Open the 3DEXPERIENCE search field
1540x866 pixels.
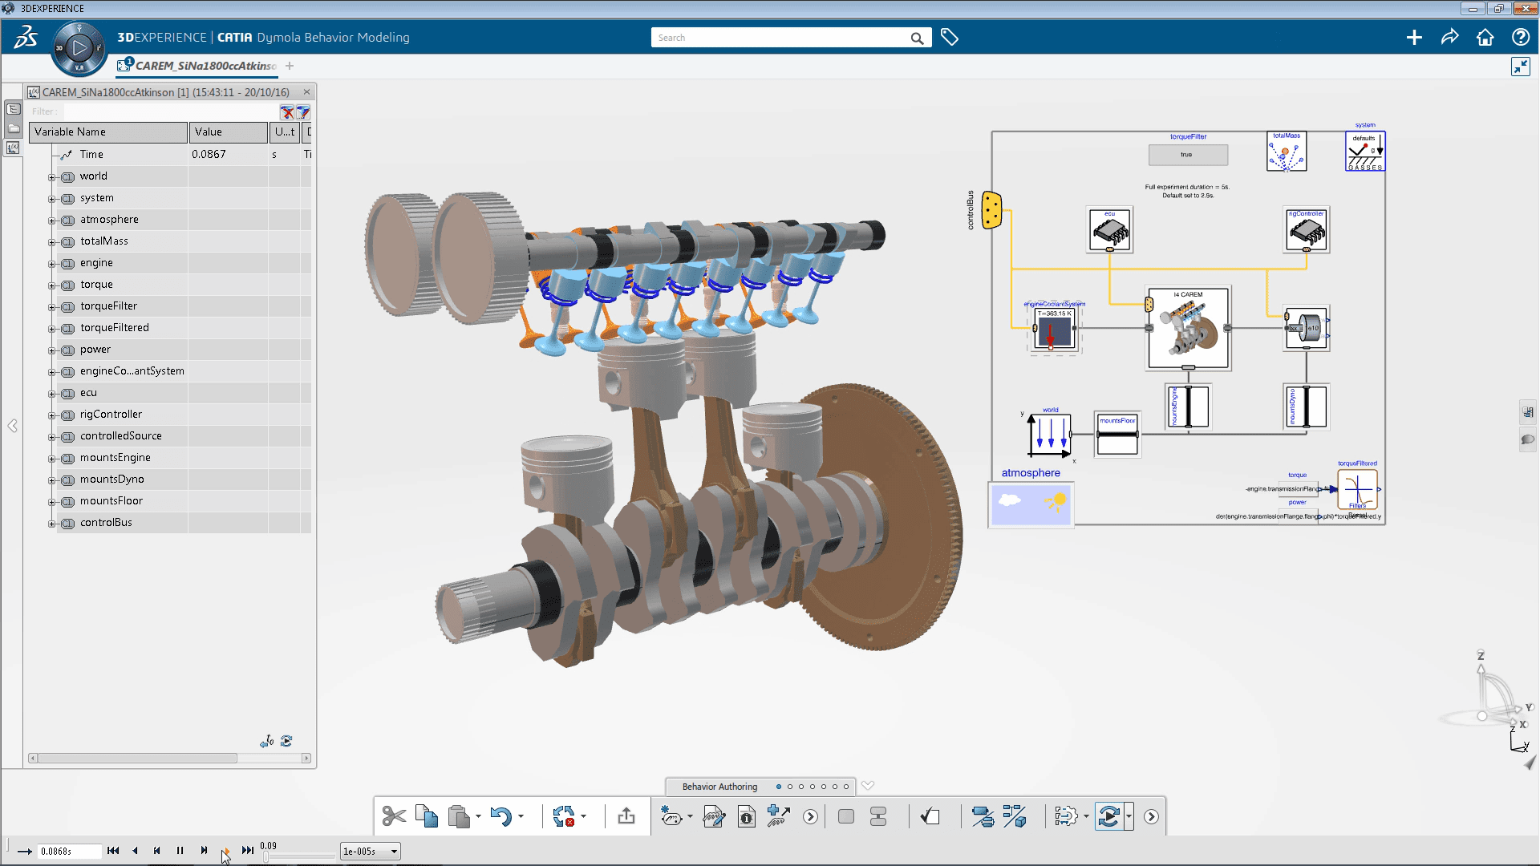click(x=789, y=37)
